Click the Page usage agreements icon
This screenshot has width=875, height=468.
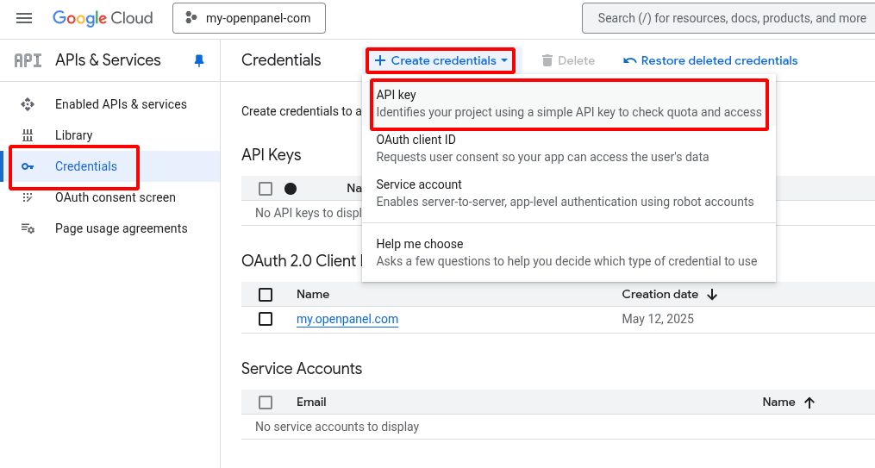click(28, 228)
